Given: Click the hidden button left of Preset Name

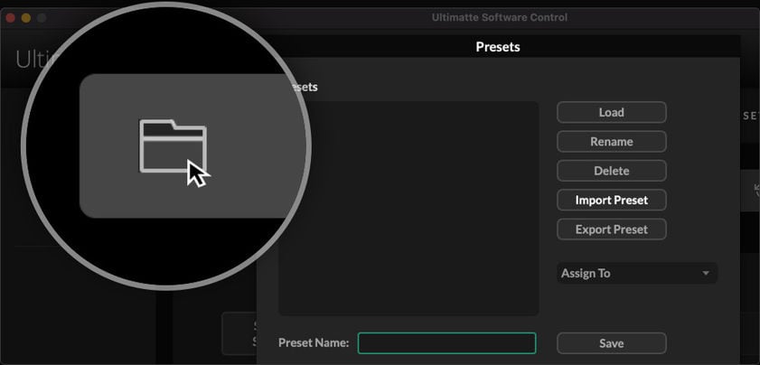Looking at the screenshot, I should (239, 334).
